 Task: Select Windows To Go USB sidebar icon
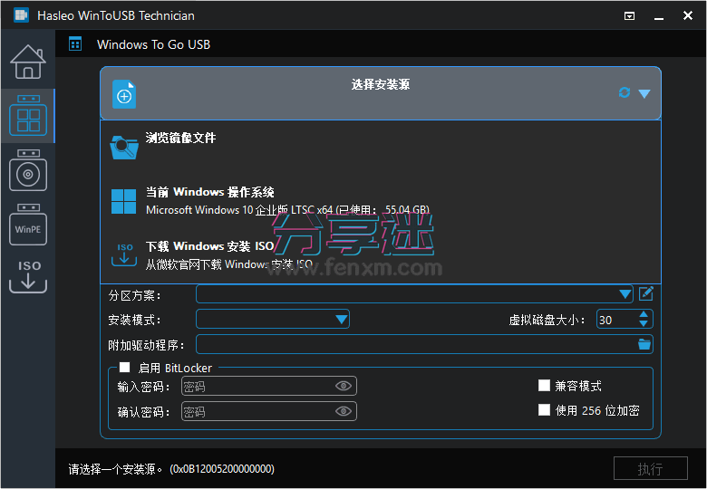pyautogui.click(x=27, y=117)
